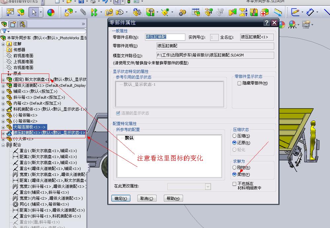330x228 pixels.
Task: Select the 压缩 suppression state radio button
Action: pos(235,136)
